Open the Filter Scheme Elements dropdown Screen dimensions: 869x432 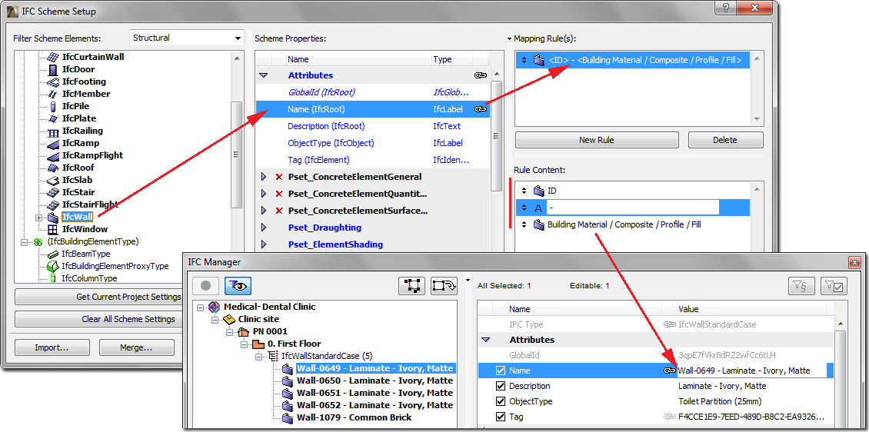[x=187, y=38]
